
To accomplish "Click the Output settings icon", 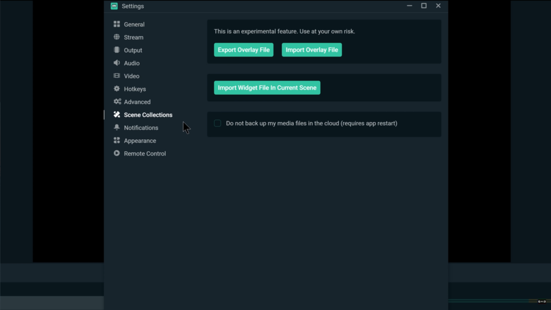I will [x=117, y=50].
